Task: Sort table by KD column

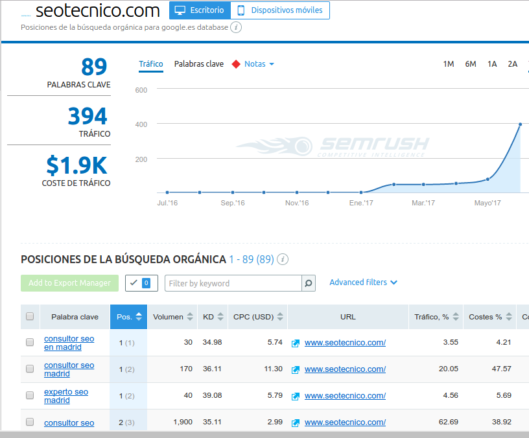Action: tap(213, 317)
